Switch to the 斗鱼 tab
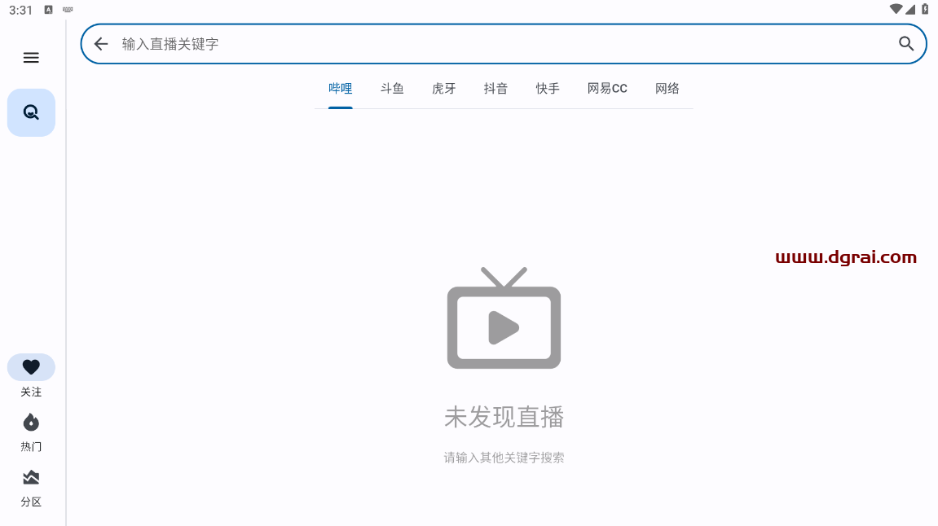The height and width of the screenshot is (526, 938). click(392, 89)
